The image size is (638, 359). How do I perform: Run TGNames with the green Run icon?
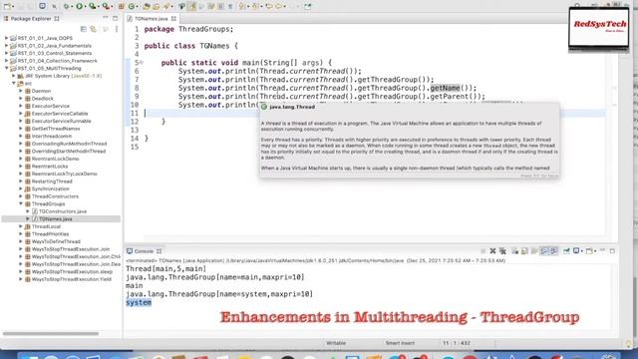pos(80,6)
